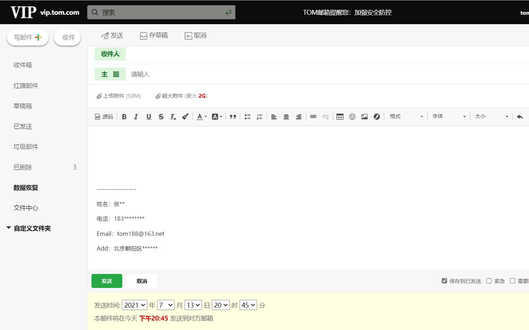Click the search submit arrow icon
This screenshot has height=330, width=529.
tap(229, 12)
